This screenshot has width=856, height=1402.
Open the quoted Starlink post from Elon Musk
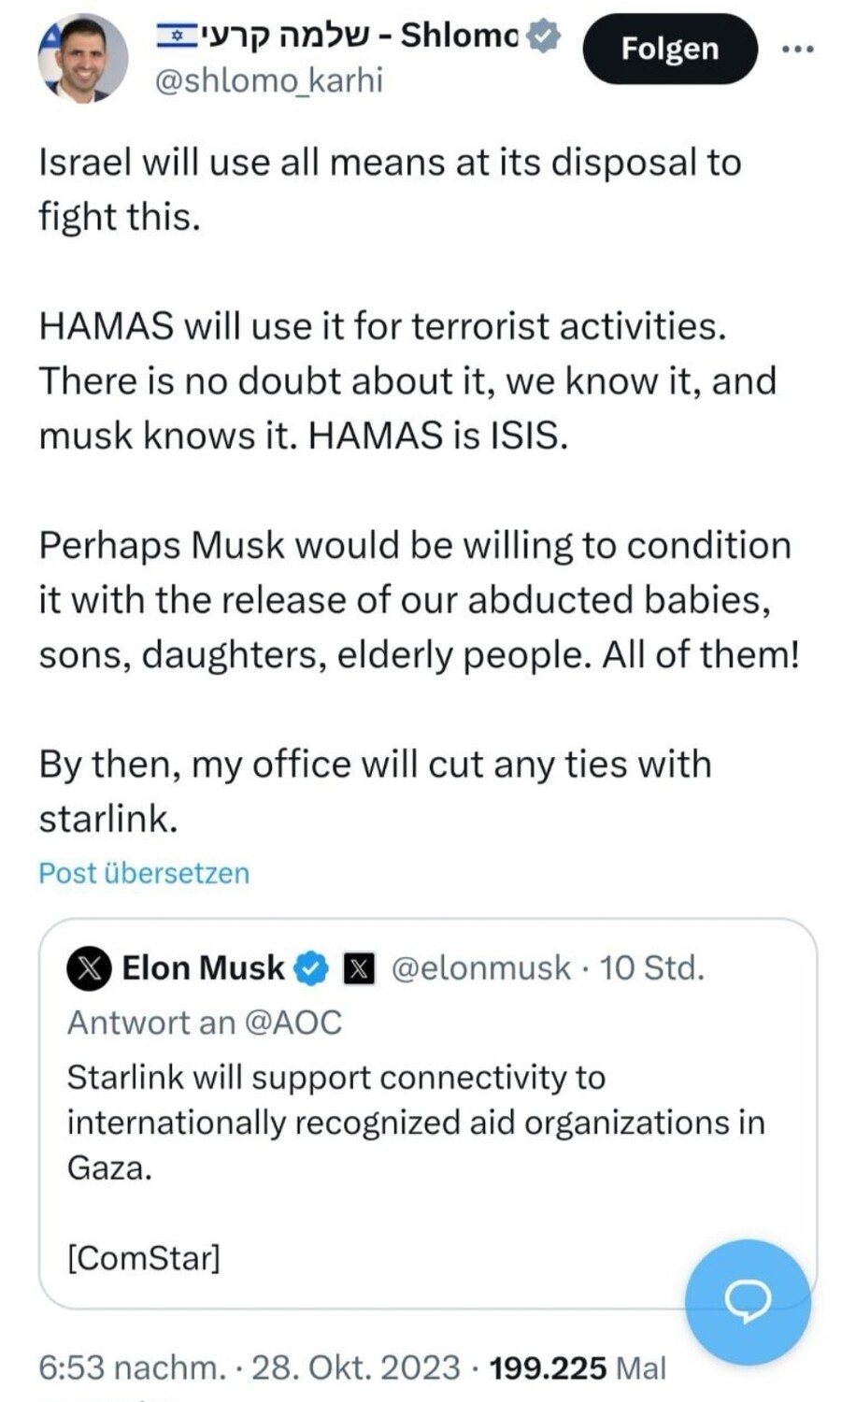(x=421, y=1122)
